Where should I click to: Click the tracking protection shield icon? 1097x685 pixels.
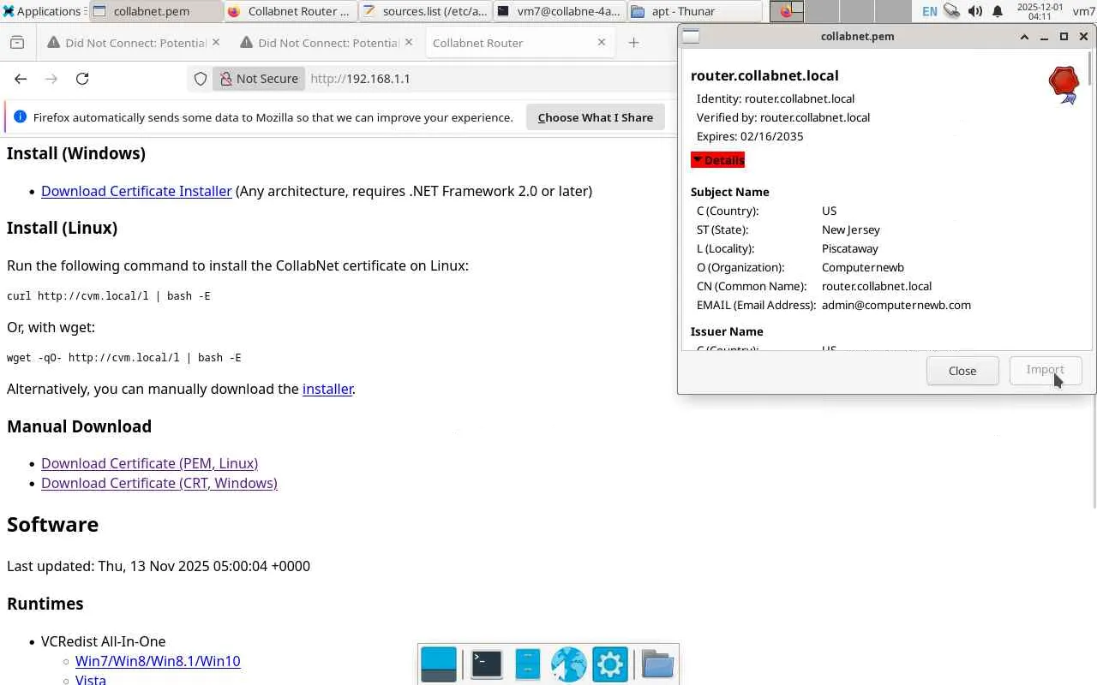coord(201,79)
